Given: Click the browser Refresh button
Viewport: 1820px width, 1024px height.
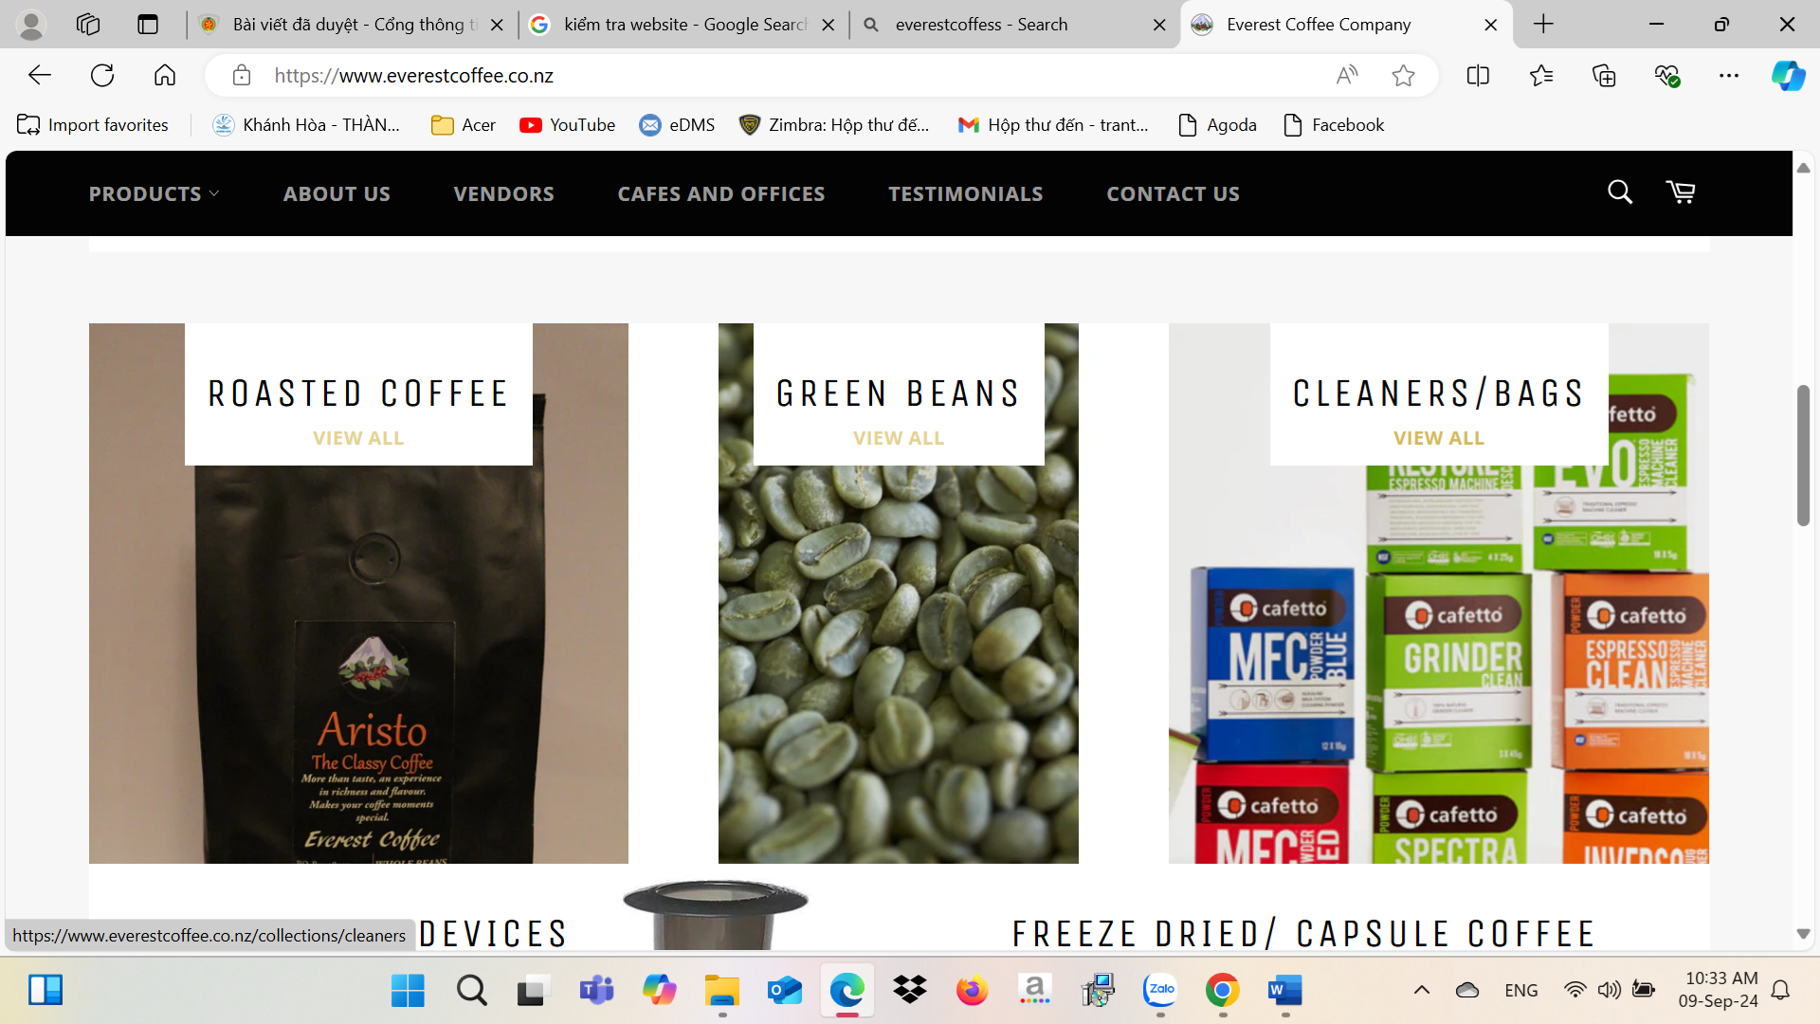Looking at the screenshot, I should (x=102, y=76).
